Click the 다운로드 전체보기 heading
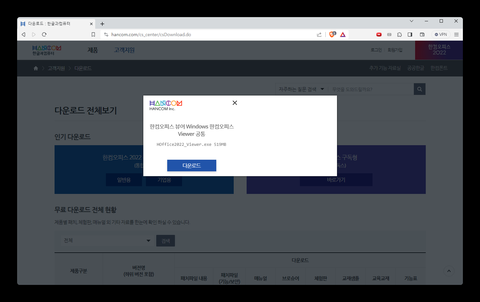480x302 pixels. pyautogui.click(x=86, y=111)
